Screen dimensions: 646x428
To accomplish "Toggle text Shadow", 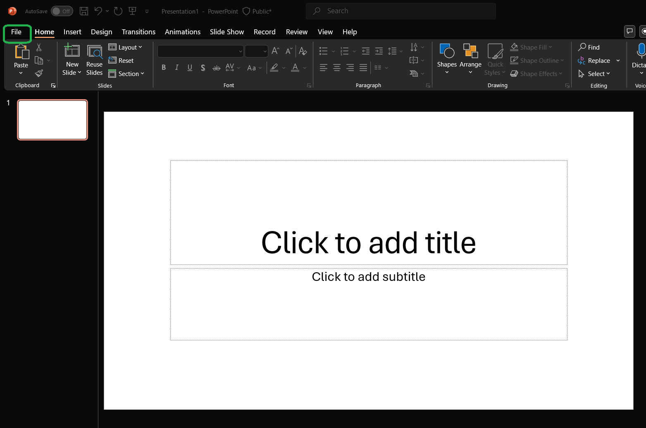I will point(203,67).
